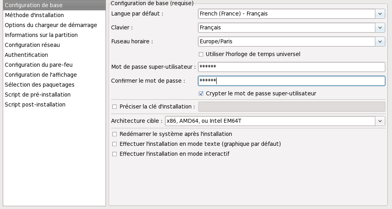Open Informations sur la partition
Viewport: 392px width, 209px height.
(54, 35)
